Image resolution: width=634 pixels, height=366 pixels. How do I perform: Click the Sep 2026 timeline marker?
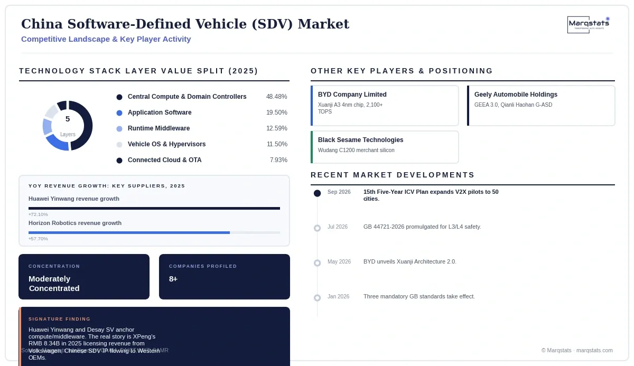pos(317,193)
